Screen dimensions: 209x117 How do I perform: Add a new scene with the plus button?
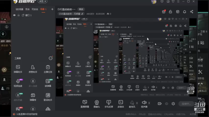tap(52, 9)
